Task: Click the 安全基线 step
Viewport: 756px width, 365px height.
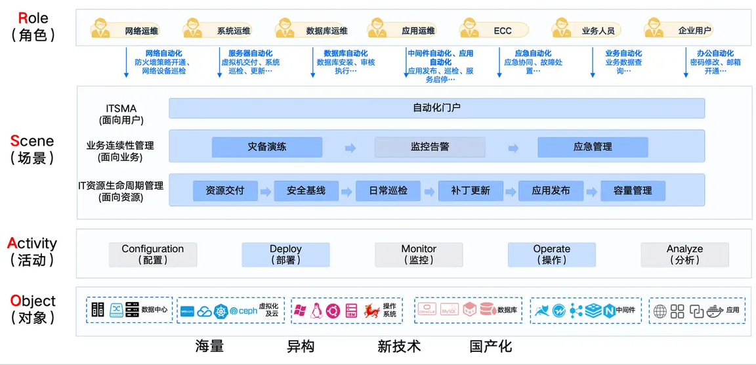Action: click(x=306, y=191)
